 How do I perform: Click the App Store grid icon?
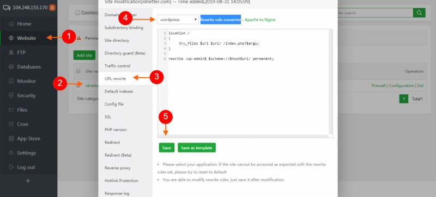[x=11, y=138]
